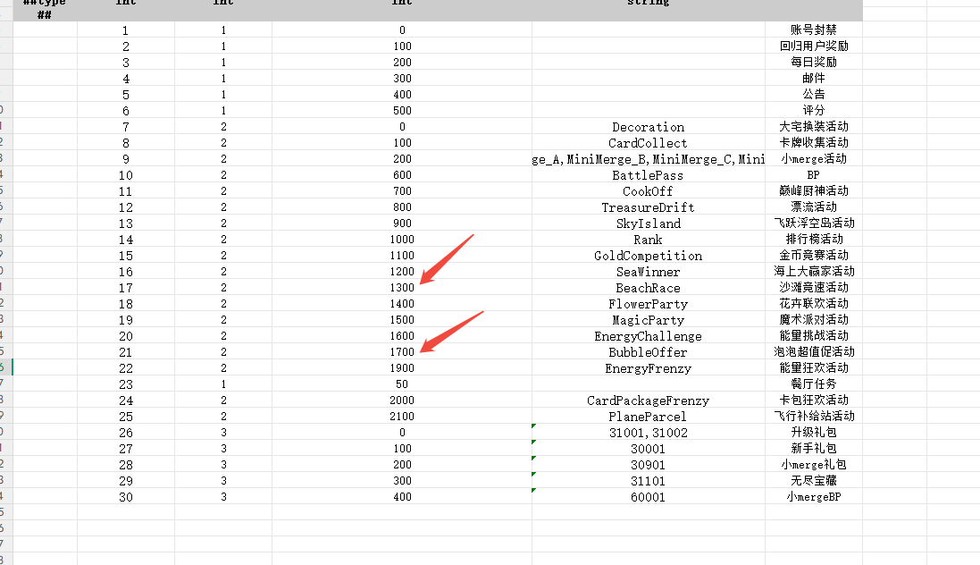Viewport: 980px width, 565px height.
Task: Click the cell with 31001,31002
Action: [648, 433]
